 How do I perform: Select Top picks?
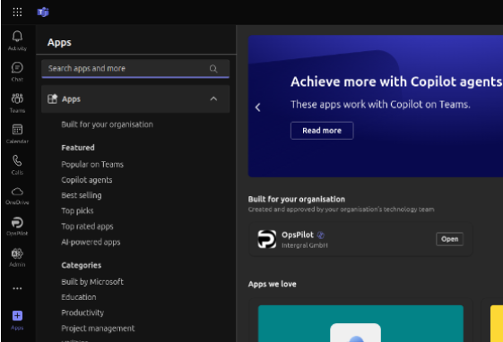pos(77,210)
